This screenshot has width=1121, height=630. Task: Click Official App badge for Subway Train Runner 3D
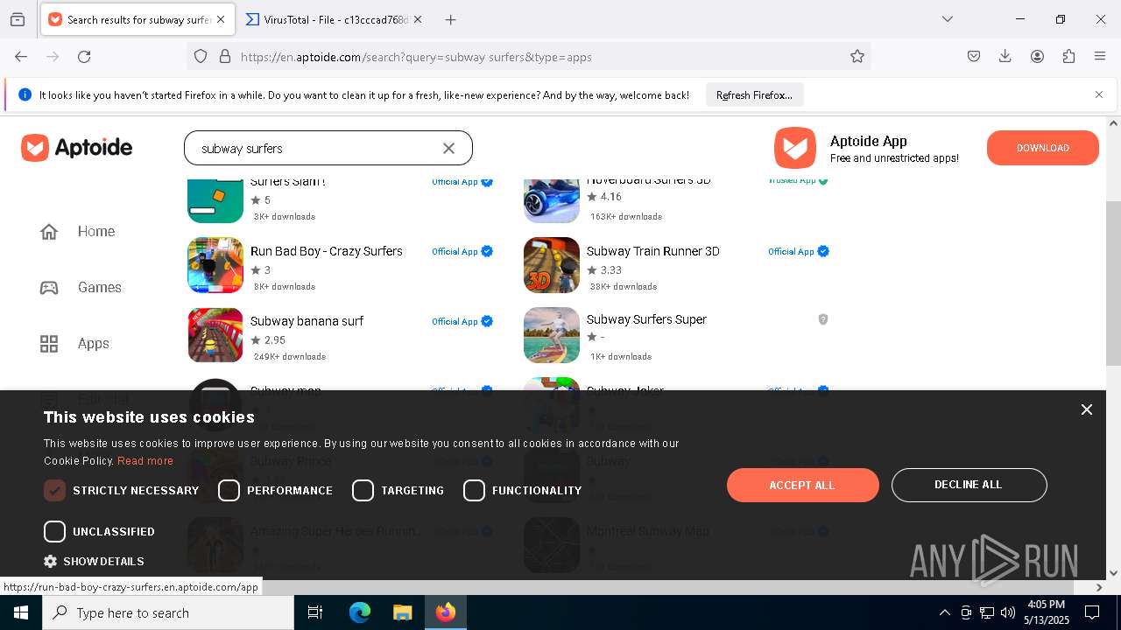click(x=799, y=251)
